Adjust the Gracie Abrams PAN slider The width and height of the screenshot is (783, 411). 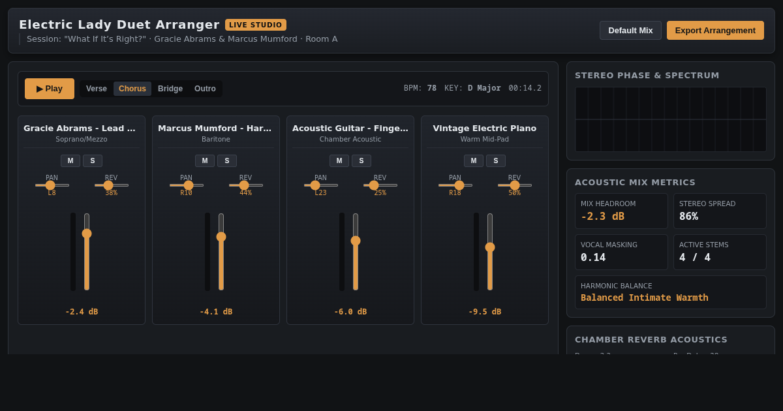click(x=52, y=185)
